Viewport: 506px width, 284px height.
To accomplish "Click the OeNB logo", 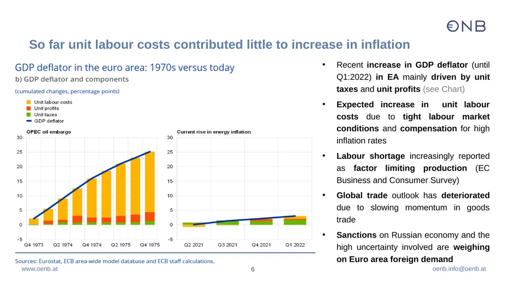I will (466, 26).
